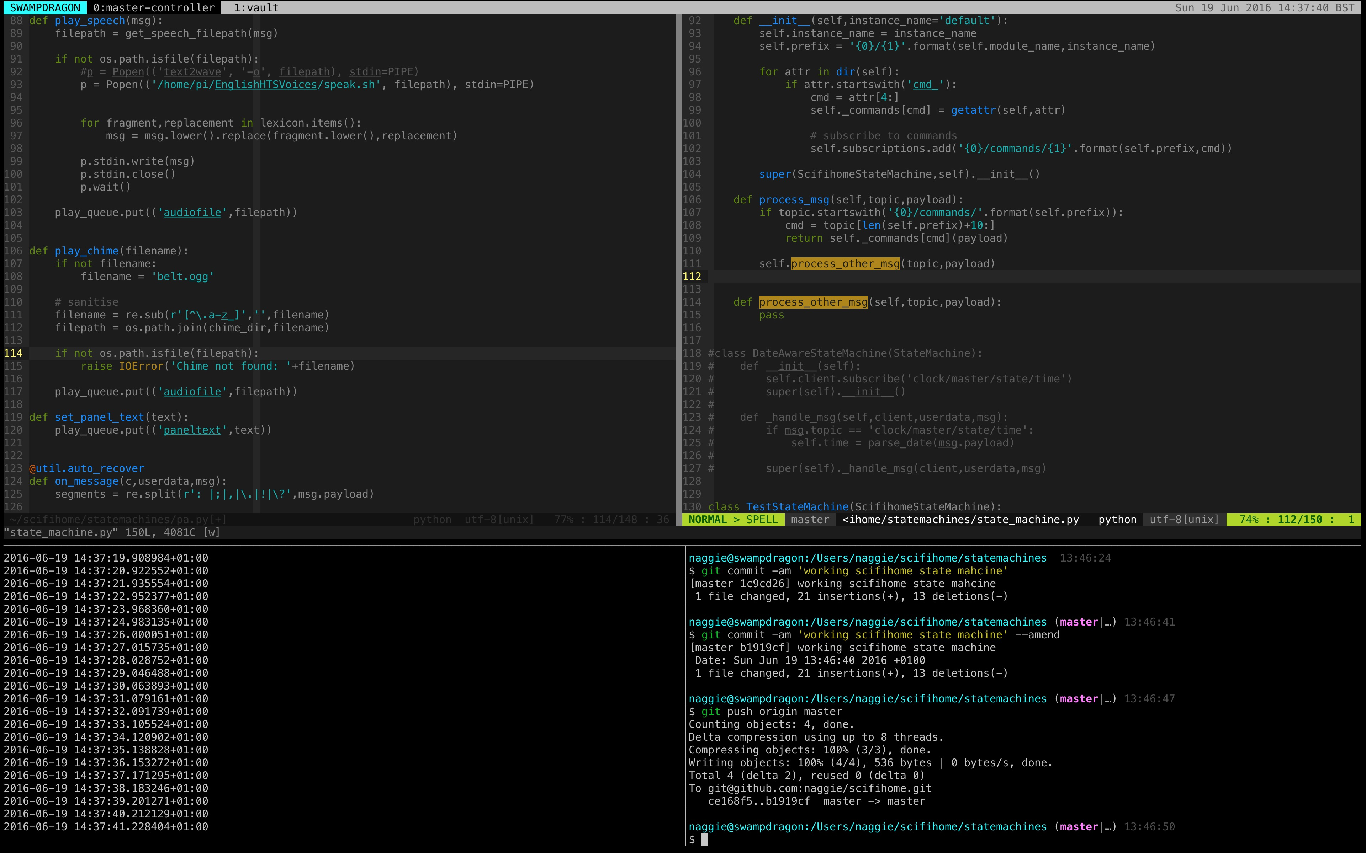Click line number 114 in left pane

(13, 353)
